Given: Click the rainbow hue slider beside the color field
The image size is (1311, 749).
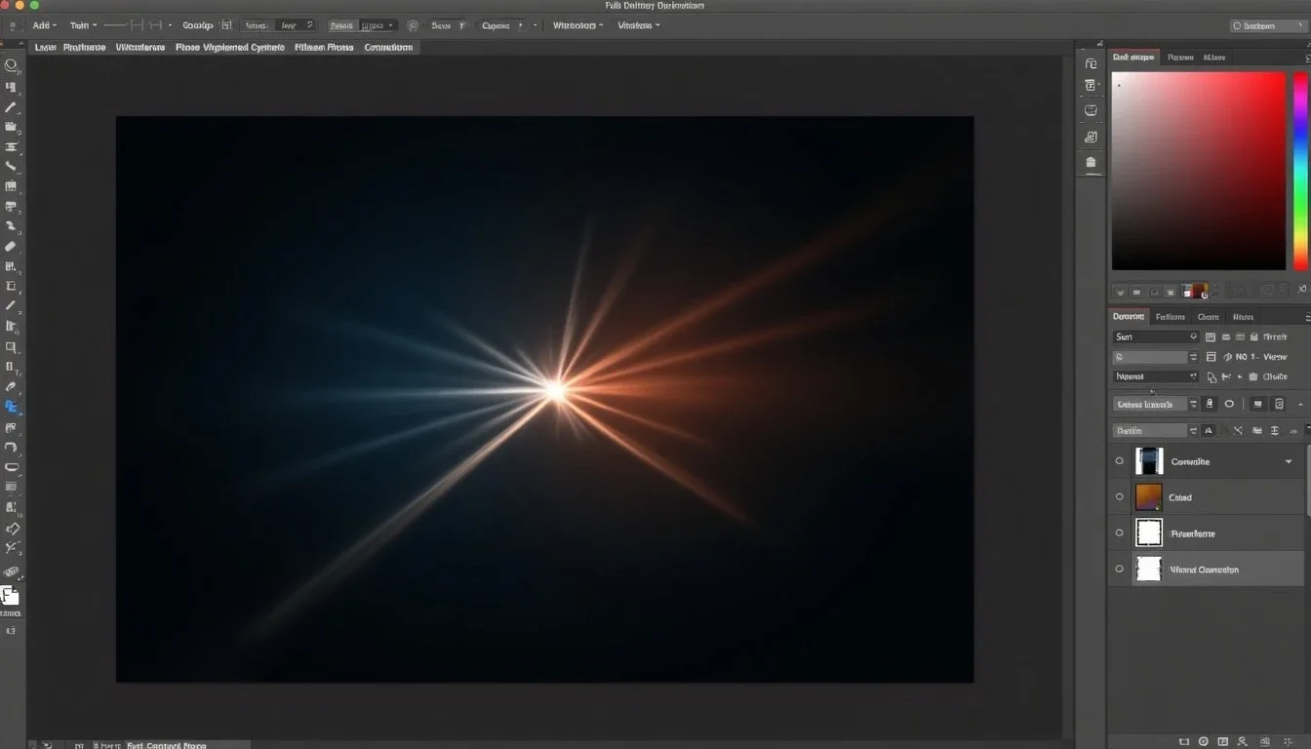Looking at the screenshot, I should tap(1300, 171).
